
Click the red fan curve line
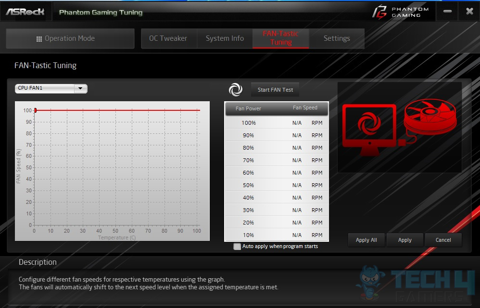pos(118,110)
